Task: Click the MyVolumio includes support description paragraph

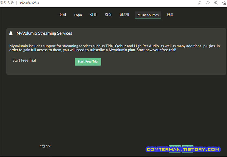Action: pos(114,48)
